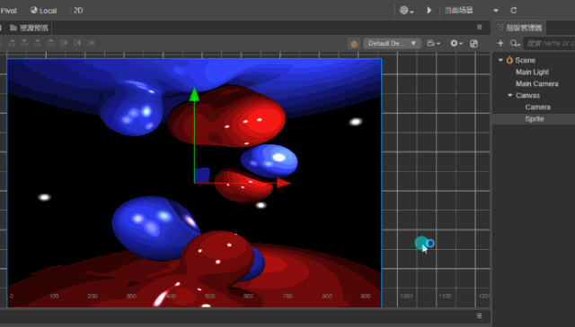Image resolution: width=575 pixels, height=327 pixels.
Task: Switch to the 资源预览 tab
Action: tap(30, 28)
